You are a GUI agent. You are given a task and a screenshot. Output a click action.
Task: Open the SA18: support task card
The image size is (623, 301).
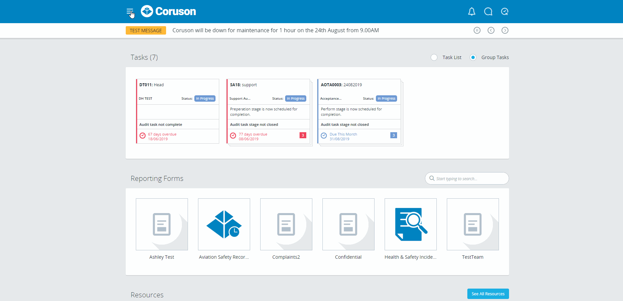pyautogui.click(x=268, y=111)
